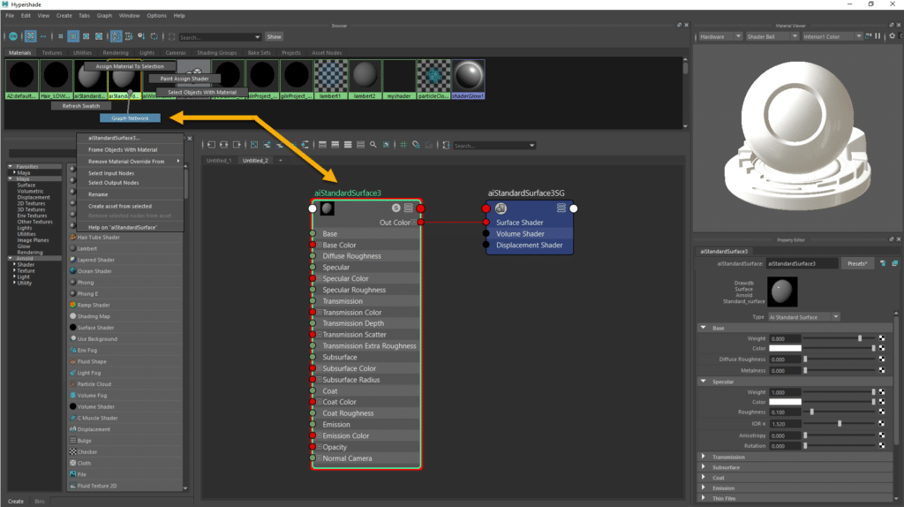The width and height of the screenshot is (904, 507).
Task: Choose Refresh Swatch in the marking menu
Action: click(80, 106)
